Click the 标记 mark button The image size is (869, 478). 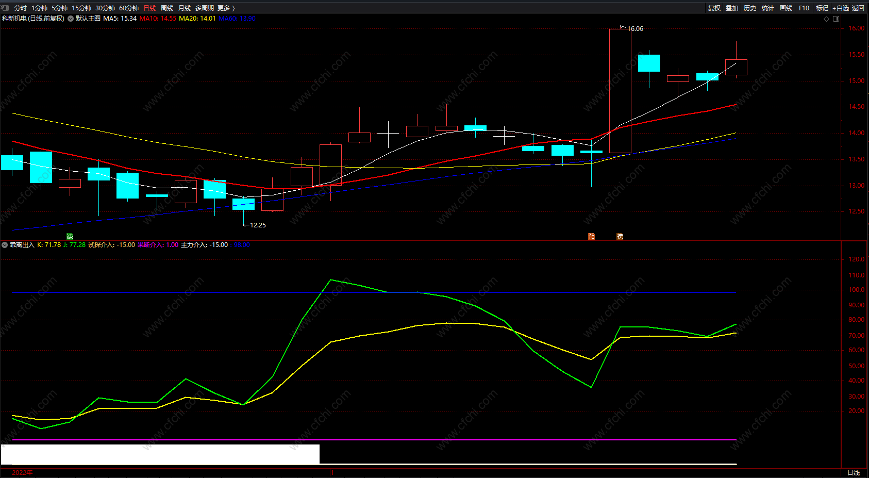tap(822, 8)
